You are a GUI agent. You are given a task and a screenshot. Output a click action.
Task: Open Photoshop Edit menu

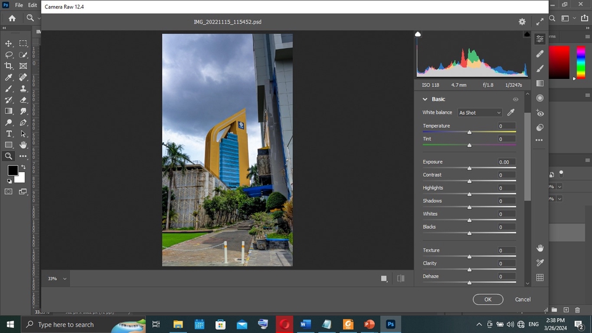coord(33,5)
